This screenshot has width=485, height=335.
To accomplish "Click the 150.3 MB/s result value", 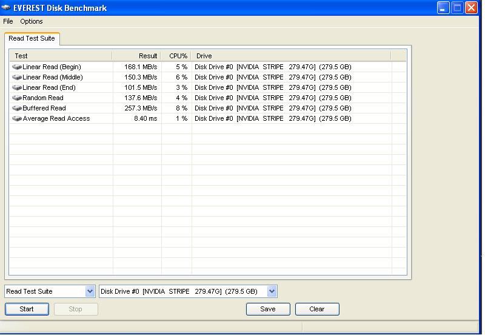I will 141,77.
